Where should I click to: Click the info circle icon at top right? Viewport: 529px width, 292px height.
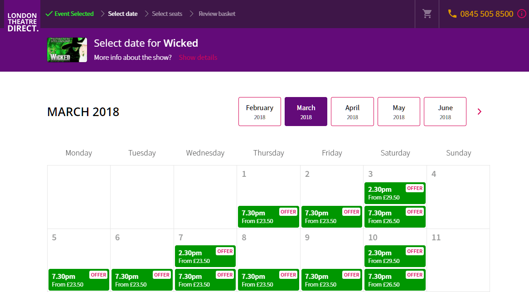[x=521, y=14]
